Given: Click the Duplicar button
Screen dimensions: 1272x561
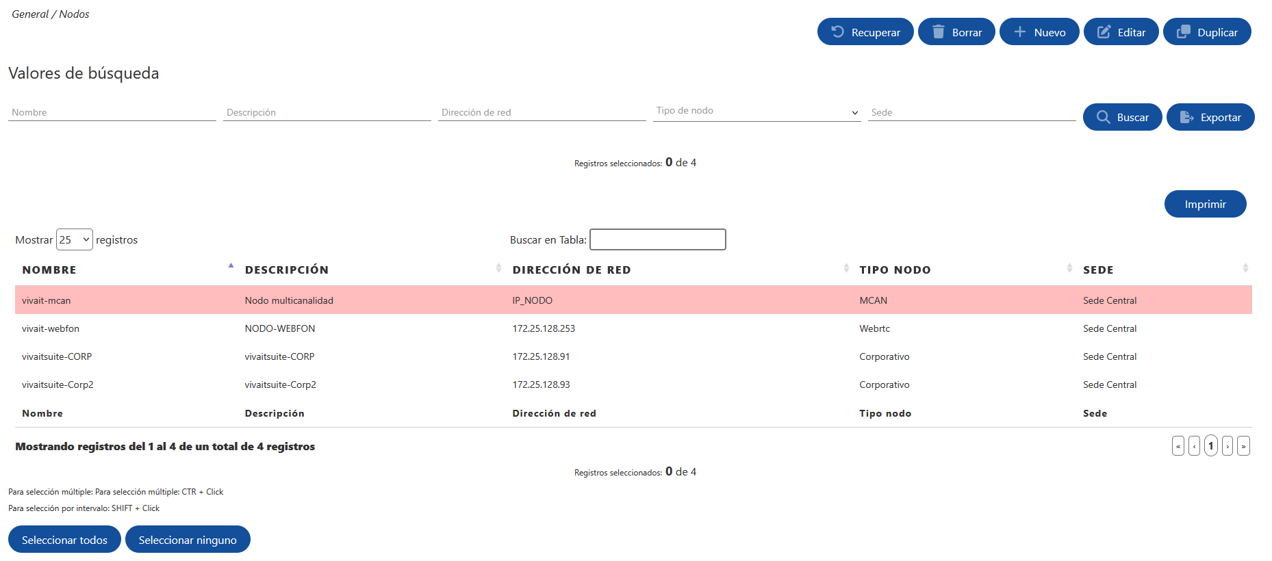Looking at the screenshot, I should click(x=1207, y=31).
